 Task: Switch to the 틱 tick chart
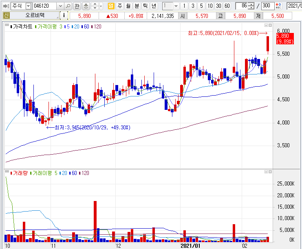(x=145, y=6)
